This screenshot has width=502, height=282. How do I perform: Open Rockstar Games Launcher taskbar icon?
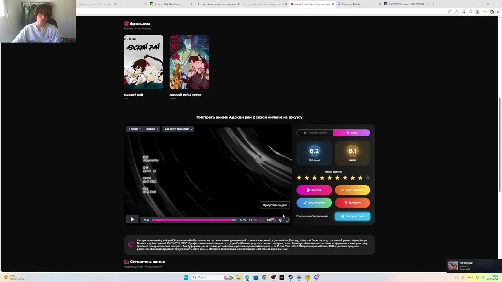coord(307,277)
